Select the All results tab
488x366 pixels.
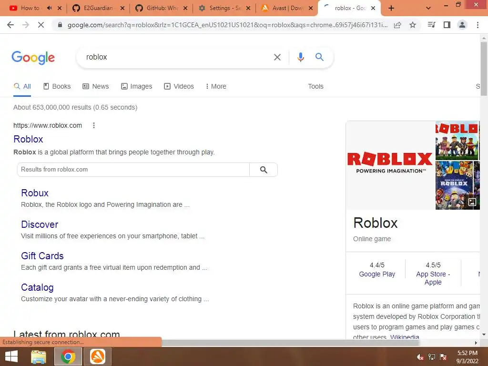tap(22, 86)
